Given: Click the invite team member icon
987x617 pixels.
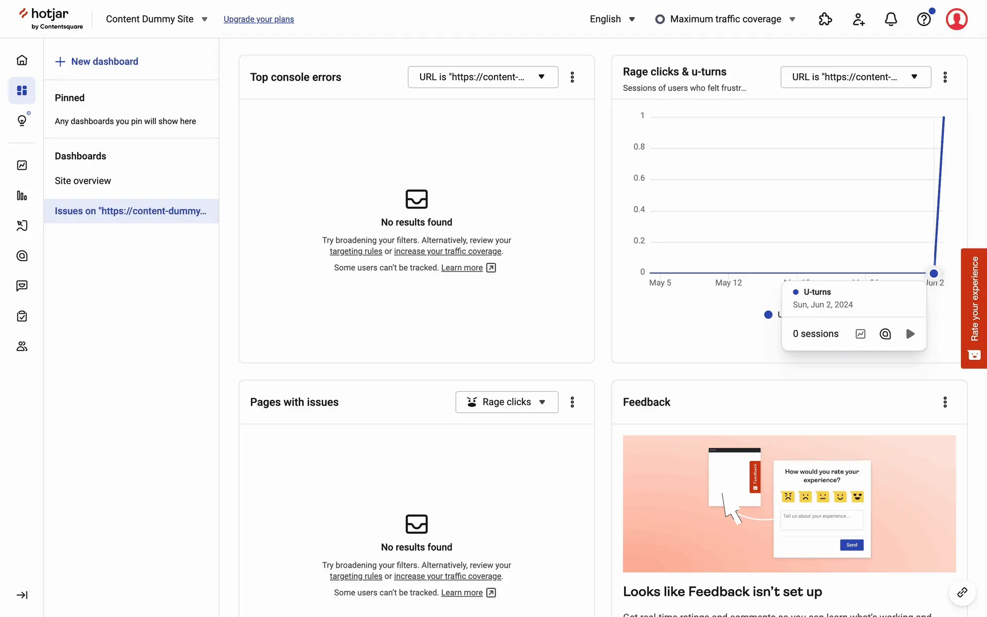Looking at the screenshot, I should (x=858, y=19).
